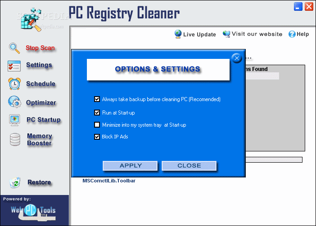Click the MSComctlLib.Toolbar status text

pyautogui.click(x=109, y=181)
